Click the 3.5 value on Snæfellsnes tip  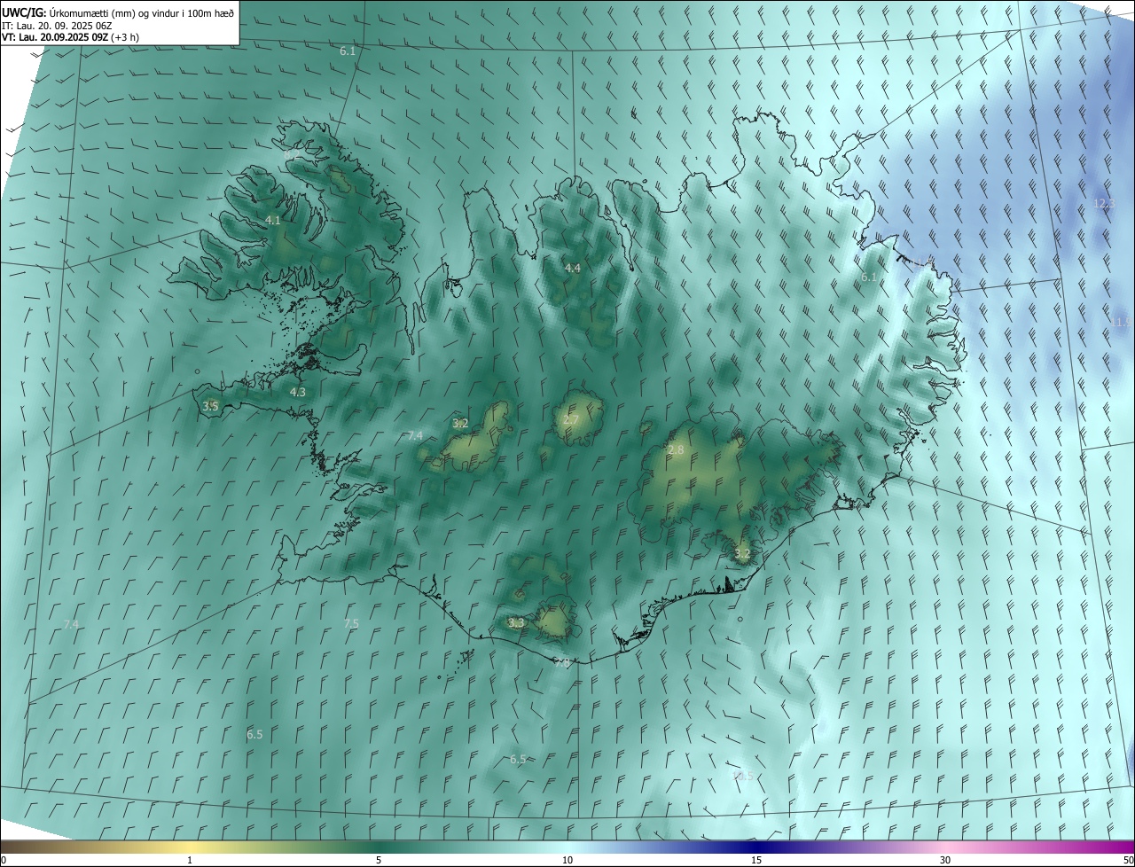pyautogui.click(x=210, y=406)
